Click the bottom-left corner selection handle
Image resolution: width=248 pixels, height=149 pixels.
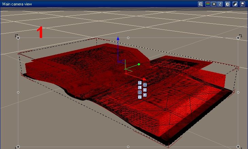pos(18,147)
